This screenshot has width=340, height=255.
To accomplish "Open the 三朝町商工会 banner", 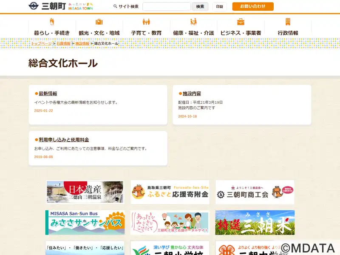I will coord(255,192).
